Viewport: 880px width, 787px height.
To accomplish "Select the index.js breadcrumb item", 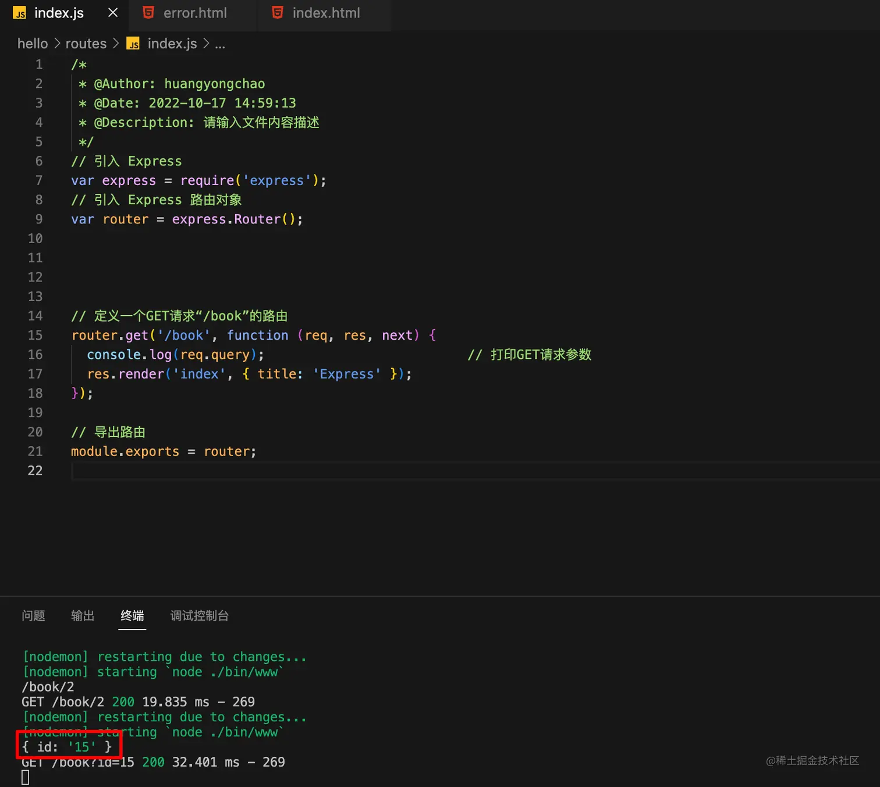I will 172,44.
